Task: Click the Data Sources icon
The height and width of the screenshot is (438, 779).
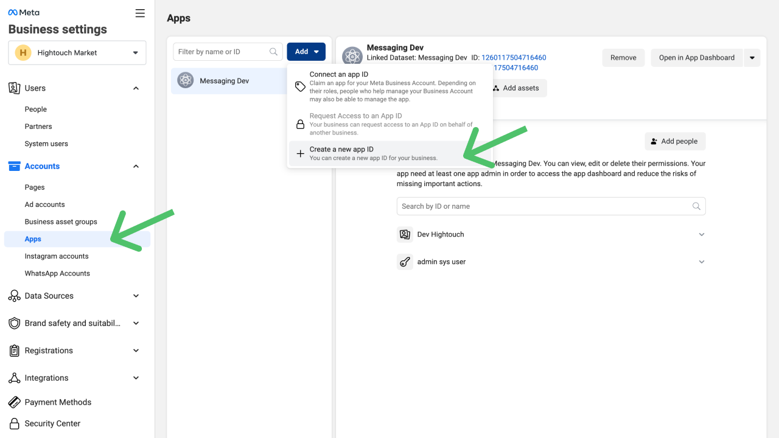Action: tap(14, 296)
